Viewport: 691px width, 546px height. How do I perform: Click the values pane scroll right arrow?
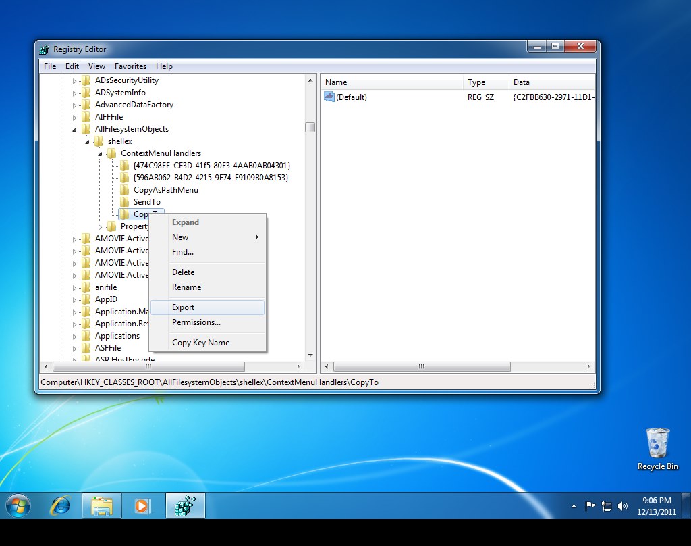[588, 367]
